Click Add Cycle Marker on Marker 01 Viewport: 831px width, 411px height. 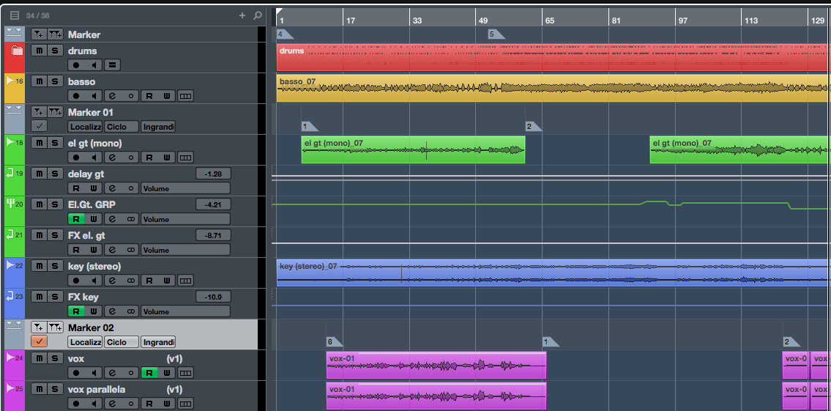(55, 112)
